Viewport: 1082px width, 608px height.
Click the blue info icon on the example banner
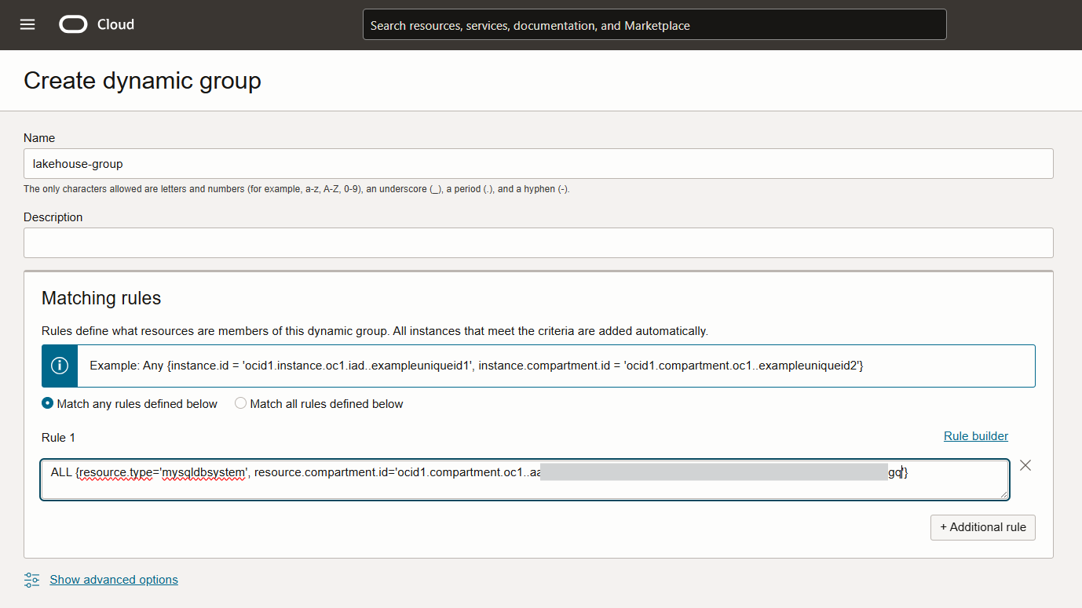coord(59,364)
